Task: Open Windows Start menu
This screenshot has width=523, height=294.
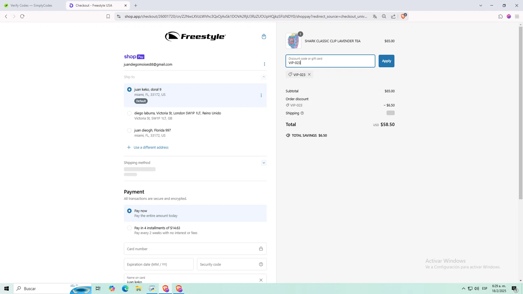Action: point(6,288)
